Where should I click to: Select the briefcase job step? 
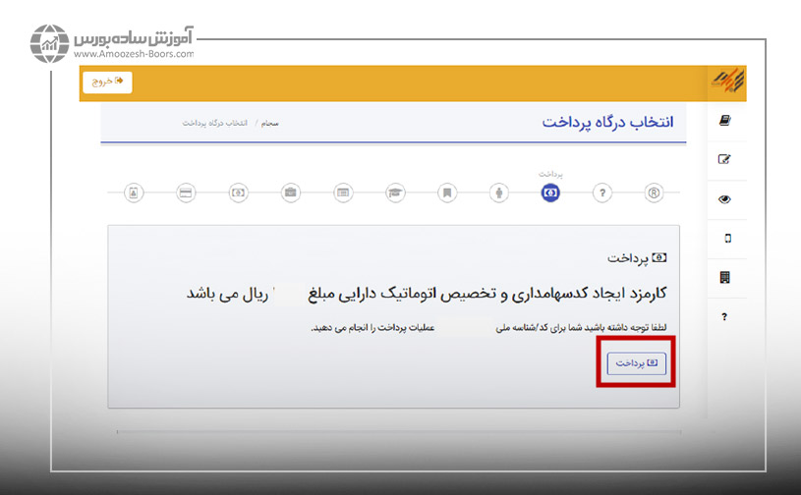click(291, 192)
